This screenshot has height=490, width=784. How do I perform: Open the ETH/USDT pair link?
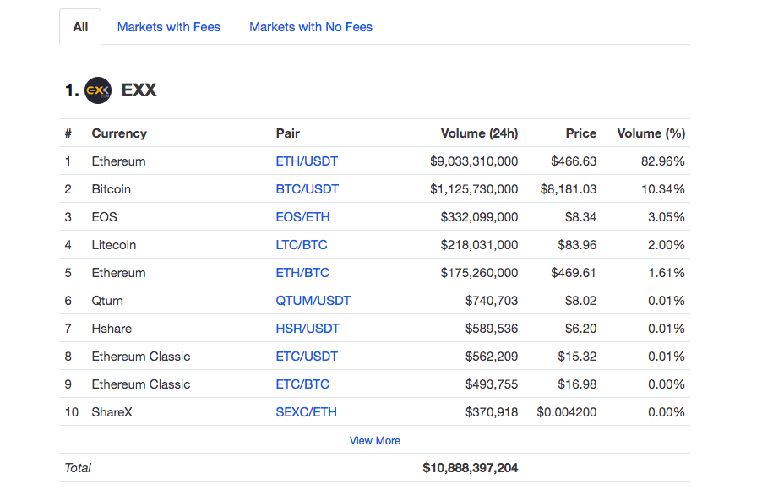(307, 161)
